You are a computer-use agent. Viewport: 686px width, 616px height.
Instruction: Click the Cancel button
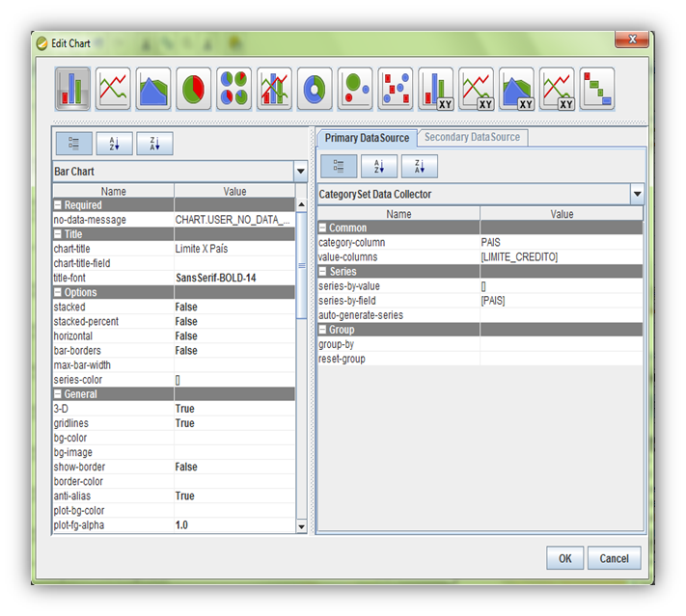(614, 558)
